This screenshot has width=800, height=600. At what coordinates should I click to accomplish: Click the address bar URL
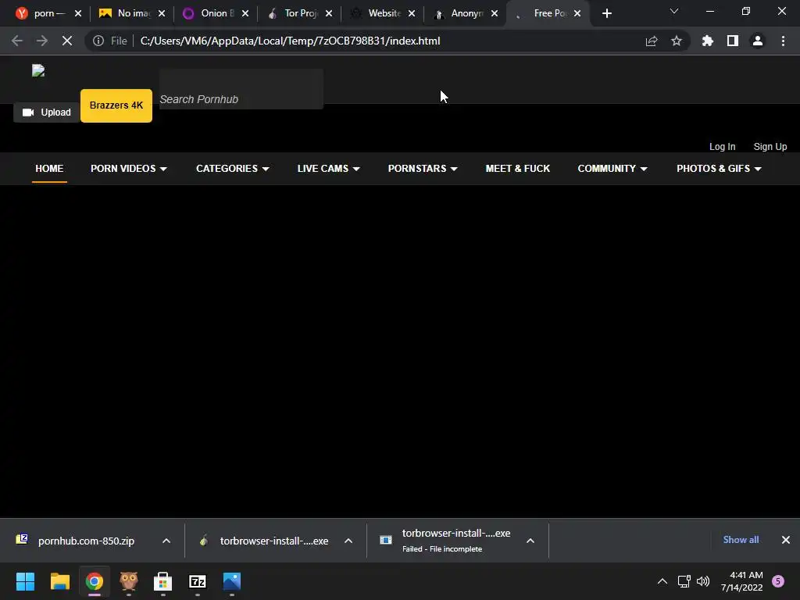290,41
